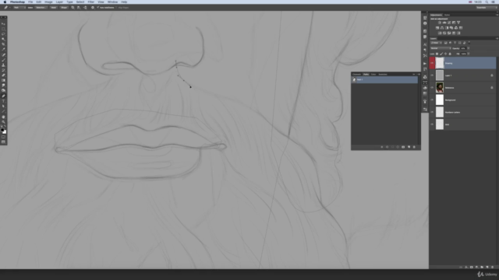This screenshot has width=499, height=280.
Task: Click the red color label of Drawing layer
Action: 432,63
